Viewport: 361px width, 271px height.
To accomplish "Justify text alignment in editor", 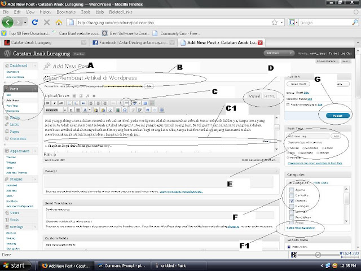I will 78,110.
